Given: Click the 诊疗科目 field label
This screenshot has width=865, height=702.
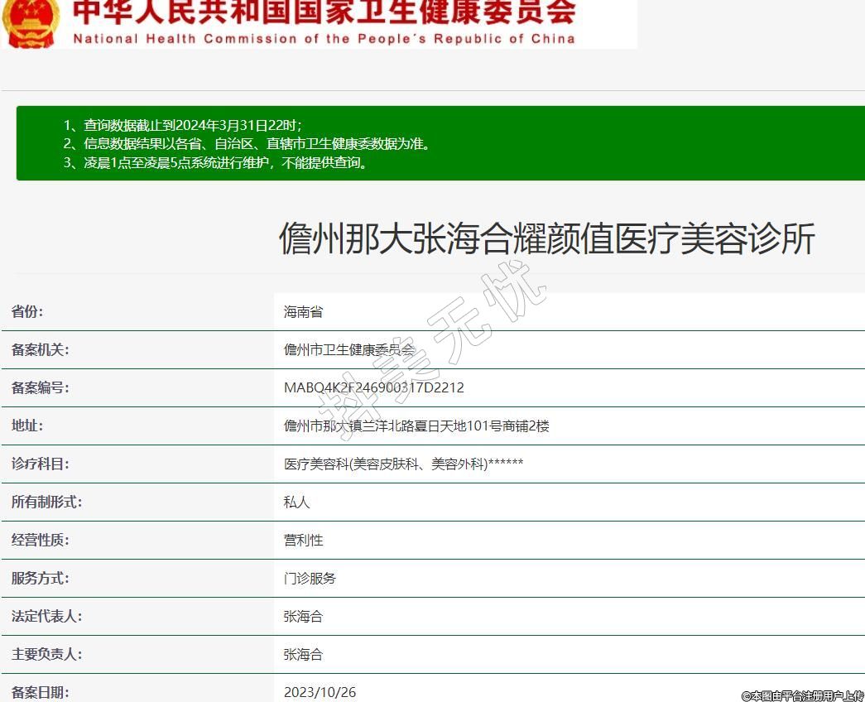Looking at the screenshot, I should click(40, 464).
